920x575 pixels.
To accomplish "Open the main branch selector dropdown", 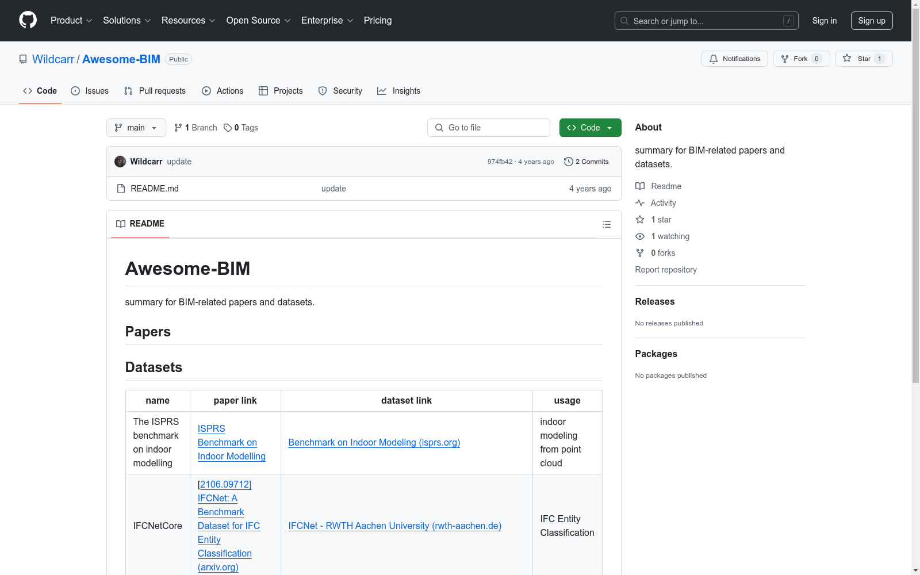I will 136,128.
